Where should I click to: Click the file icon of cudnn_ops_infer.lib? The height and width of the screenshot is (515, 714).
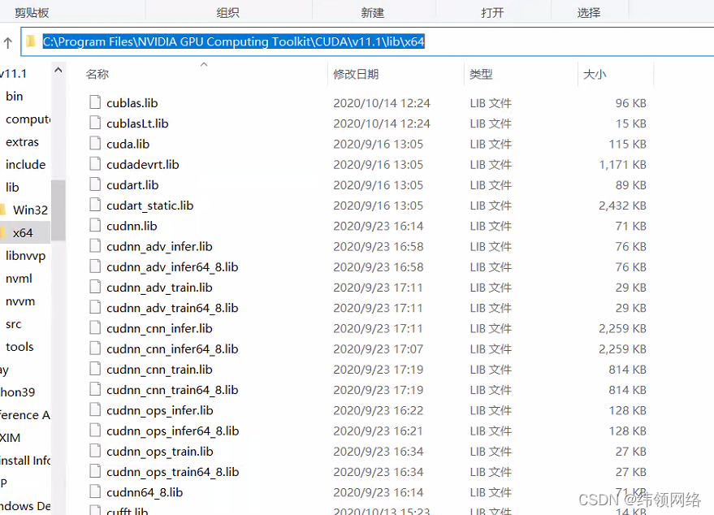point(95,410)
